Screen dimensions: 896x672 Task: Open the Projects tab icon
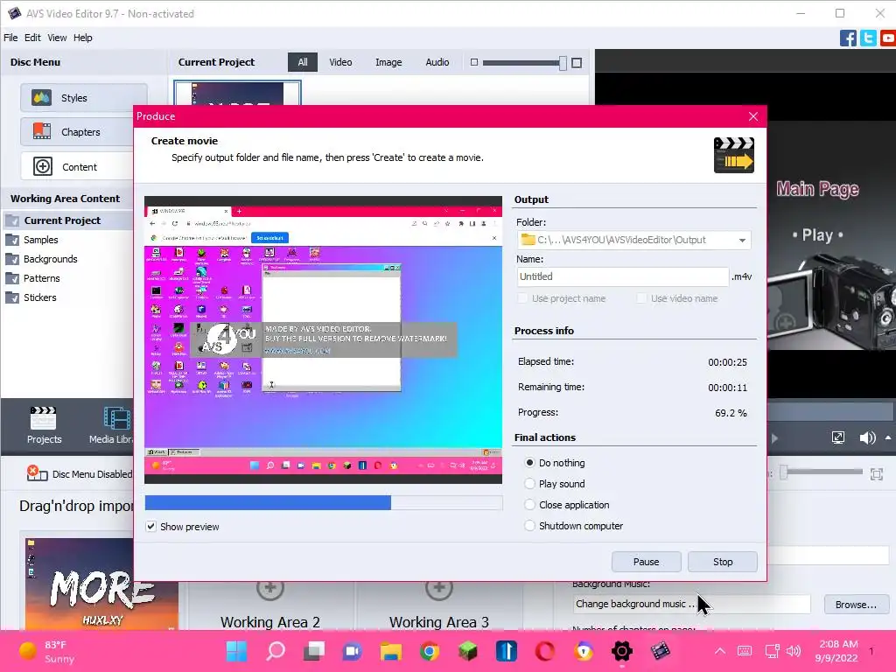[x=44, y=425]
